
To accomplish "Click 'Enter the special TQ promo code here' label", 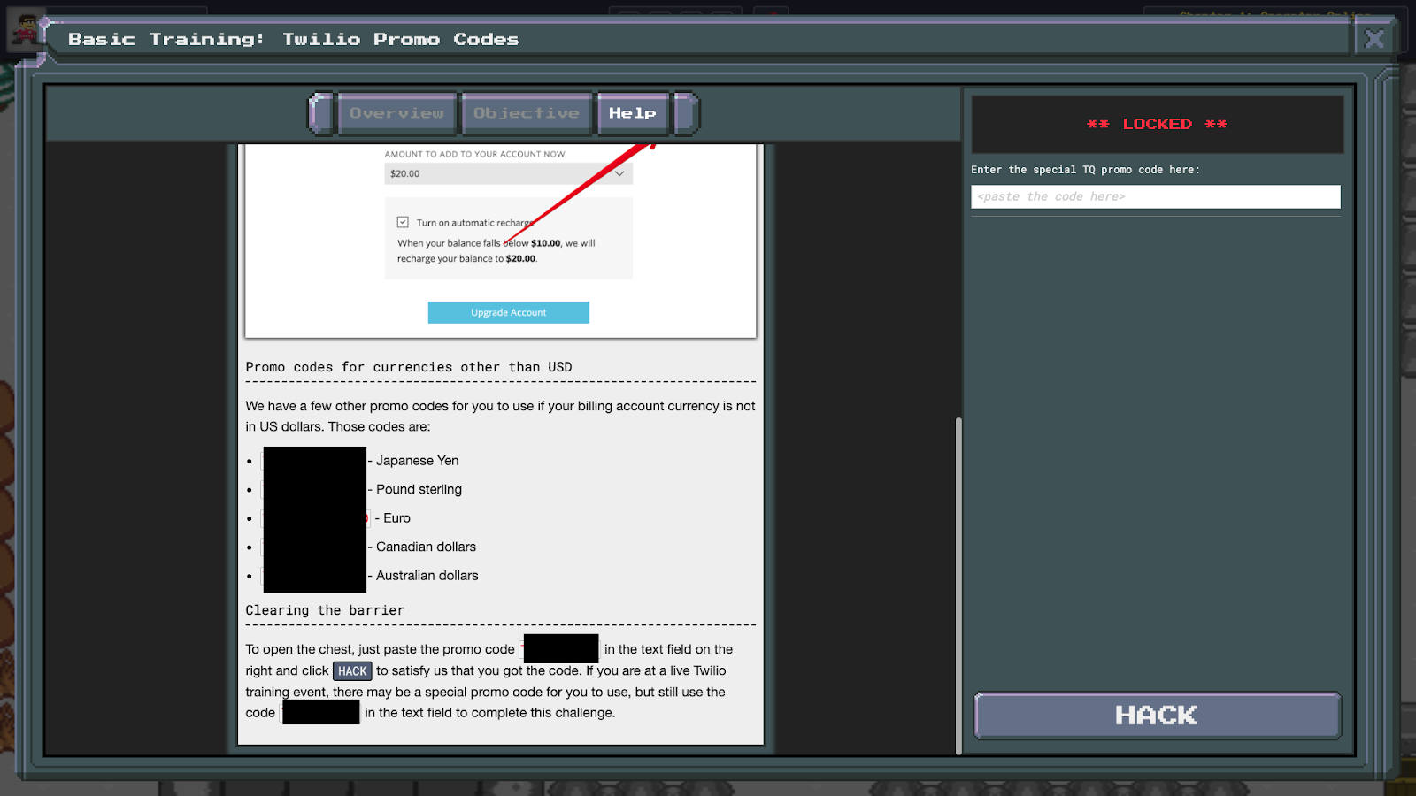I will [1085, 170].
